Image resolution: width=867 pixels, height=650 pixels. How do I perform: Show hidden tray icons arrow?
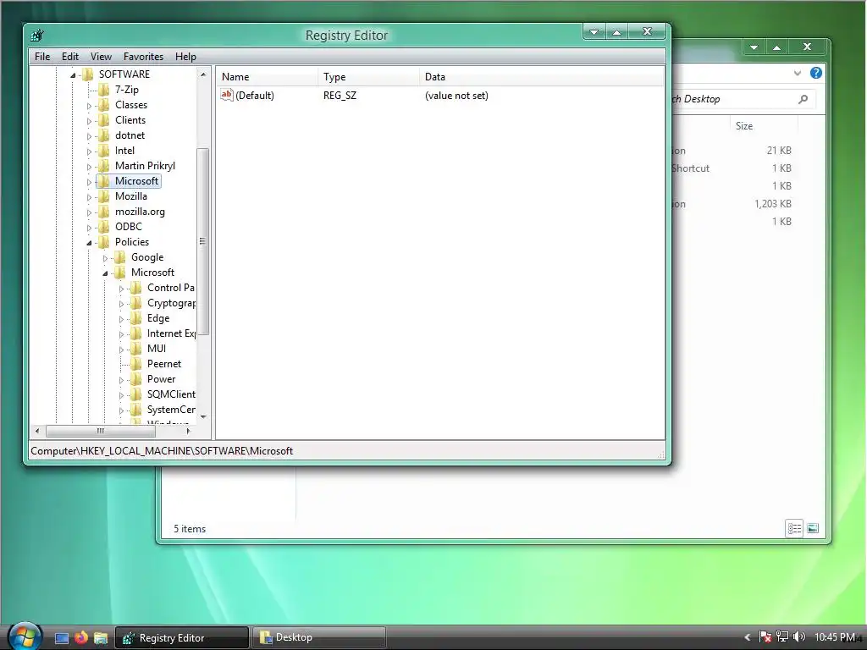[x=747, y=637]
